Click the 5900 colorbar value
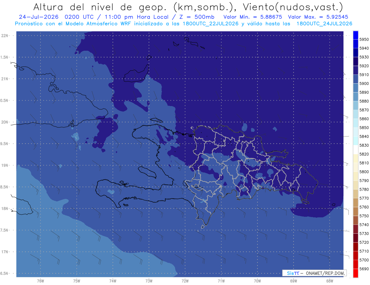370x285 pixels. [364, 83]
